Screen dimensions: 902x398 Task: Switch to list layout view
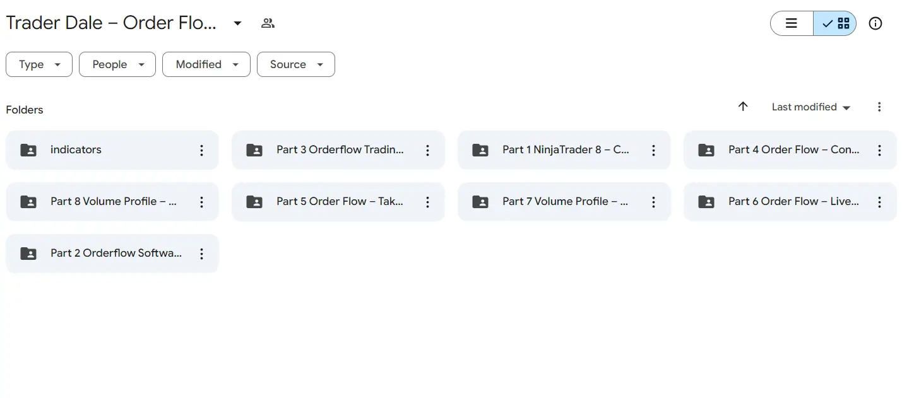[x=792, y=23]
